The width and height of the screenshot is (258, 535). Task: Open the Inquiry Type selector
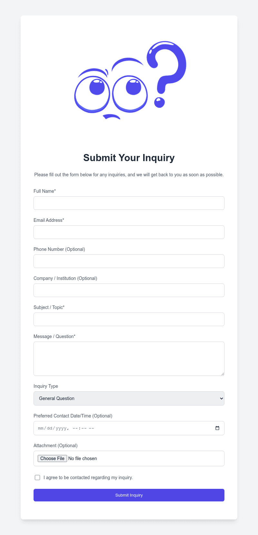click(129, 398)
